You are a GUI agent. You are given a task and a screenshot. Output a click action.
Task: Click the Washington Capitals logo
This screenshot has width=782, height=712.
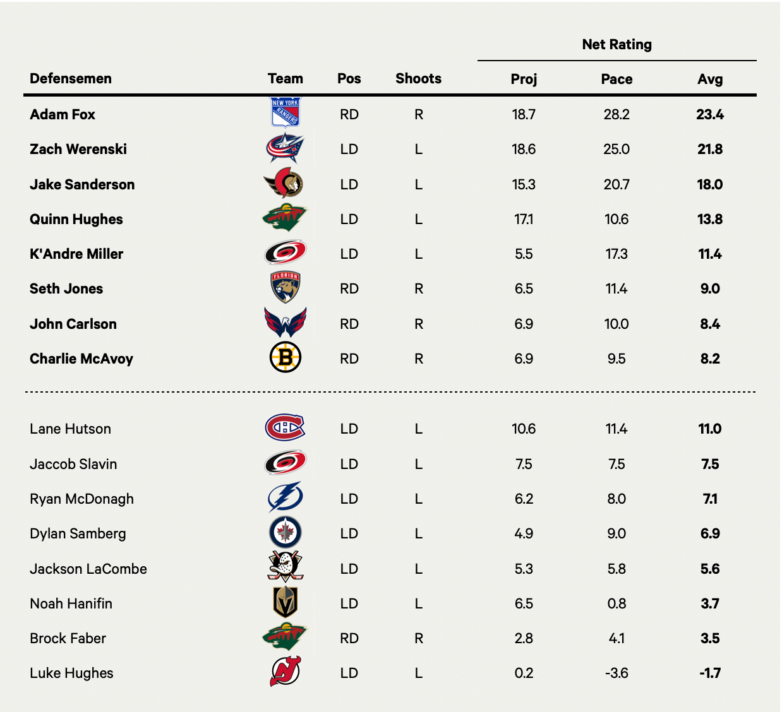tap(286, 323)
